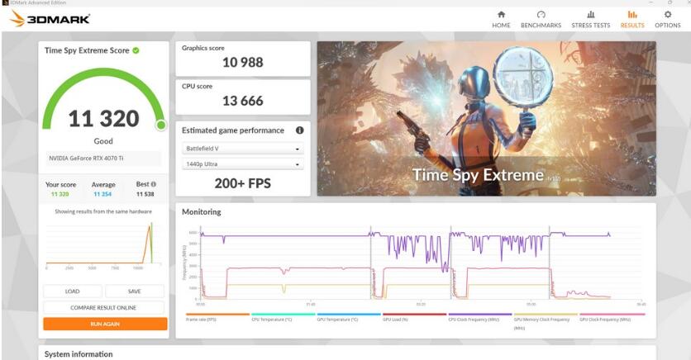Click the 'Graphics score' label
Image resolution: width=691 pixels, height=360 pixels.
tap(203, 48)
